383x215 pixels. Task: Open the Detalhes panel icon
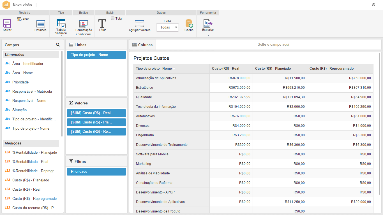coord(40,24)
